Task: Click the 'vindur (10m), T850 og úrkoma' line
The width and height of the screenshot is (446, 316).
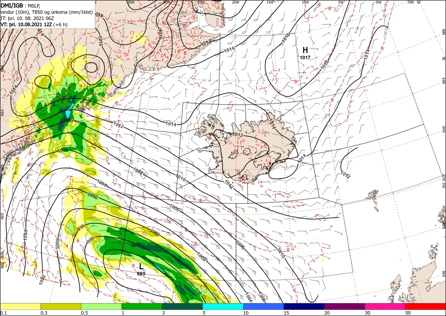Action: click(x=47, y=12)
